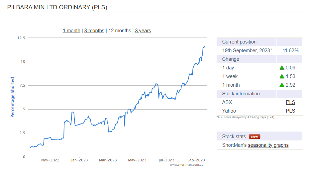Viewport: 310px width, 178px height.
Task: Open the Yahoo PLS link
Action: [x=290, y=111]
